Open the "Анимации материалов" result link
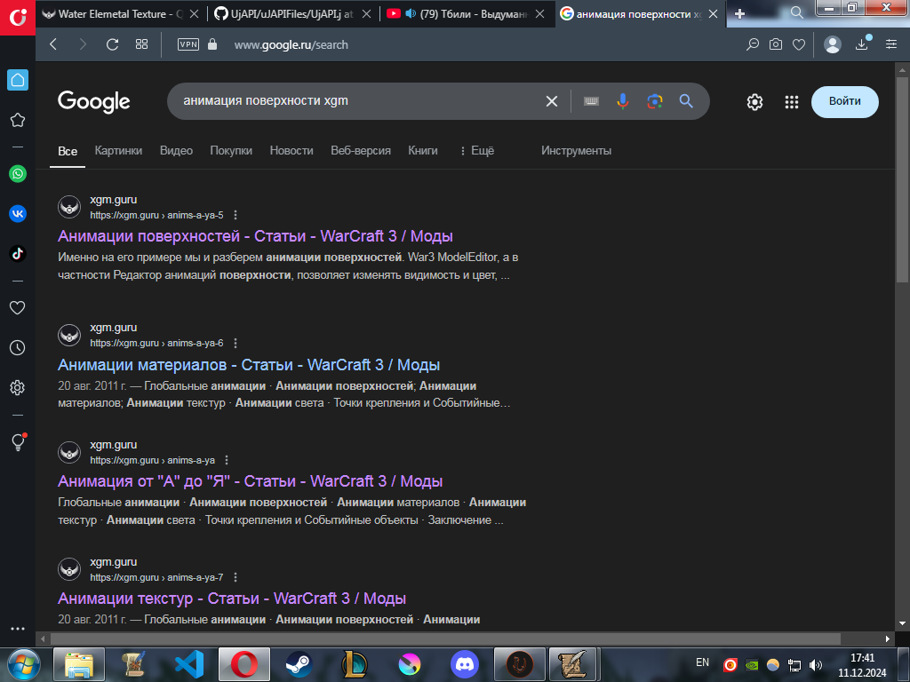The image size is (910, 682). click(249, 365)
